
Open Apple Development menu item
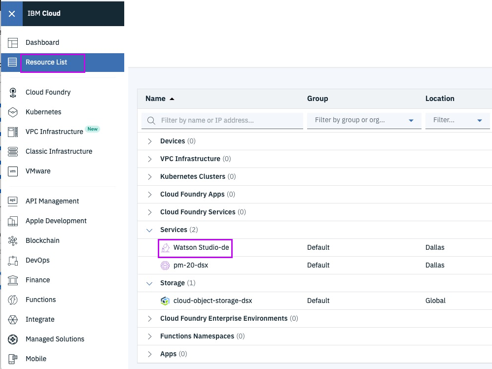point(56,221)
